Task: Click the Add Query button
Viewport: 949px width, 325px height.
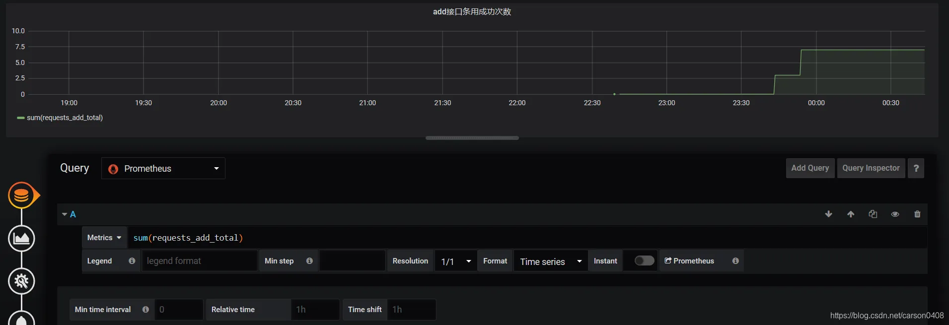Action: 810,168
